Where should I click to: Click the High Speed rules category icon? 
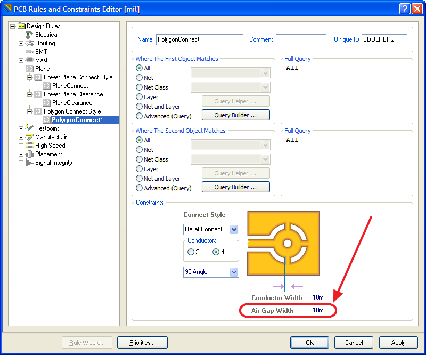tap(30, 146)
